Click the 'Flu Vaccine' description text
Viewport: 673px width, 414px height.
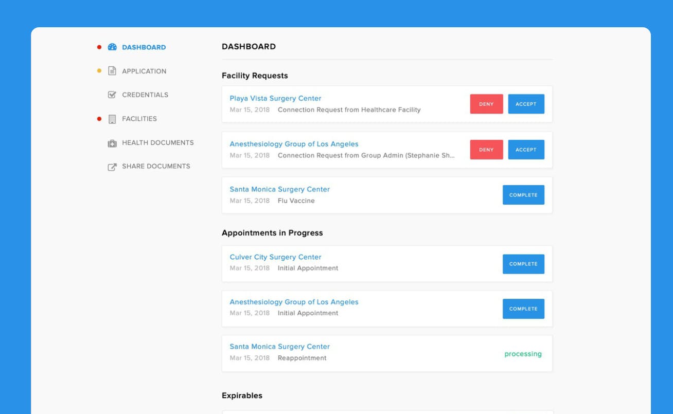click(296, 201)
